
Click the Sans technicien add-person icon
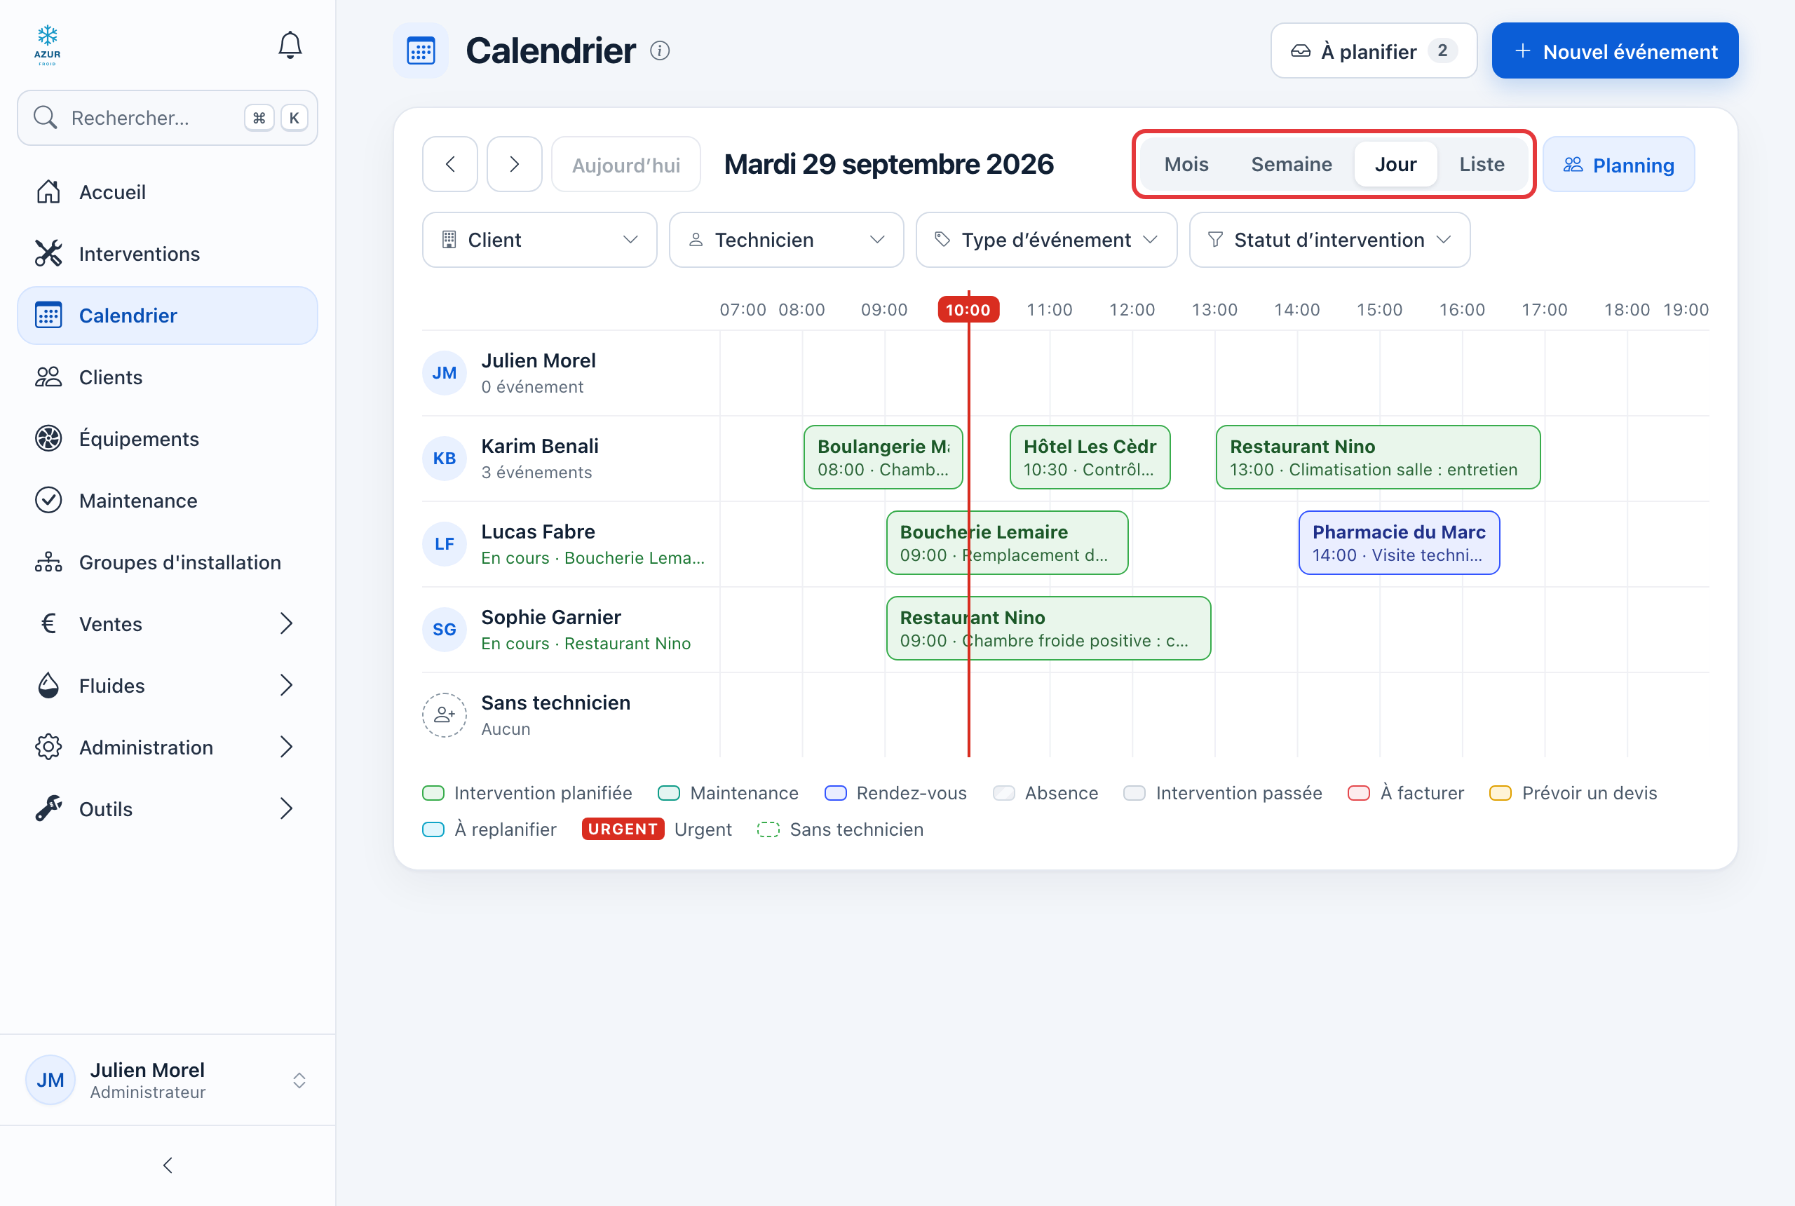pos(445,715)
